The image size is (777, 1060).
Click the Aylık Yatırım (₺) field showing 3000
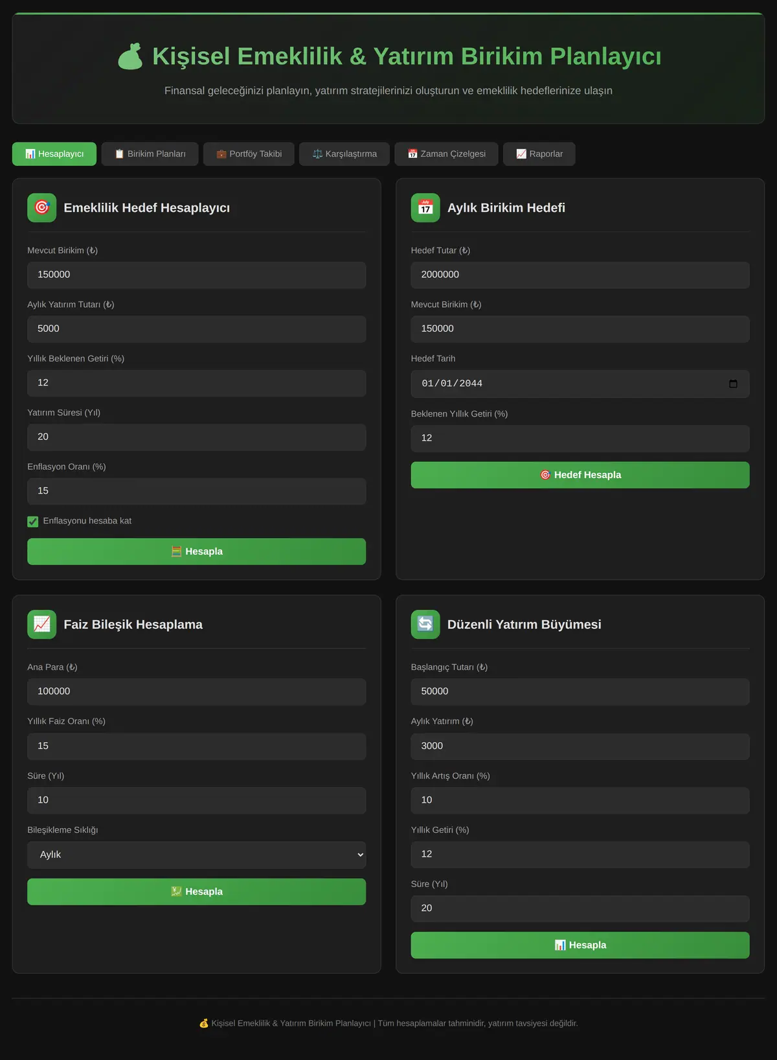point(580,746)
